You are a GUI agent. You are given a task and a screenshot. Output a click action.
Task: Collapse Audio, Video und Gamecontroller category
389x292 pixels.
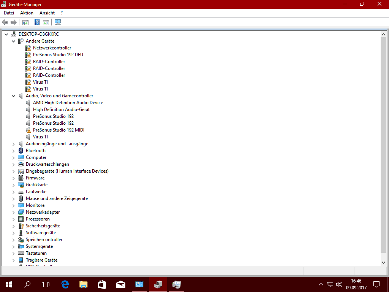click(13, 96)
